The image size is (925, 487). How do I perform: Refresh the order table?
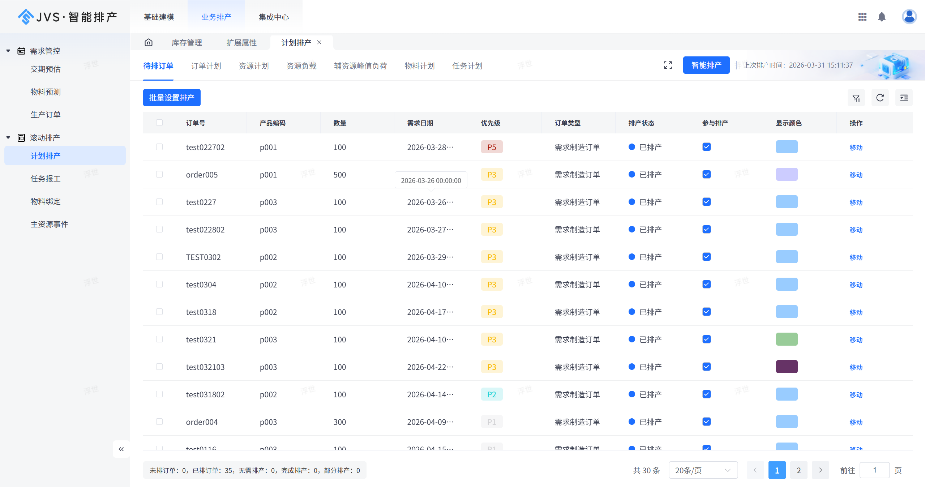tap(880, 98)
